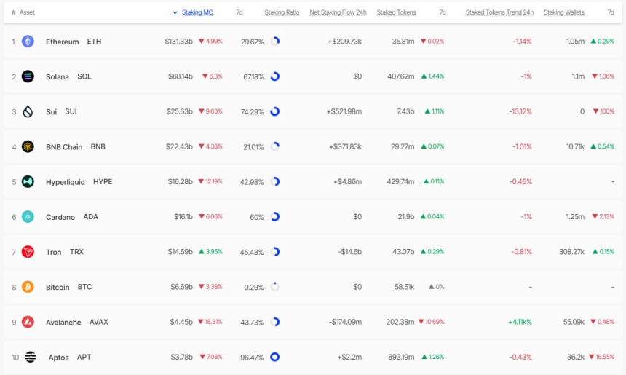Sort by Staking Ratio column header
The width and height of the screenshot is (626, 375).
281,12
